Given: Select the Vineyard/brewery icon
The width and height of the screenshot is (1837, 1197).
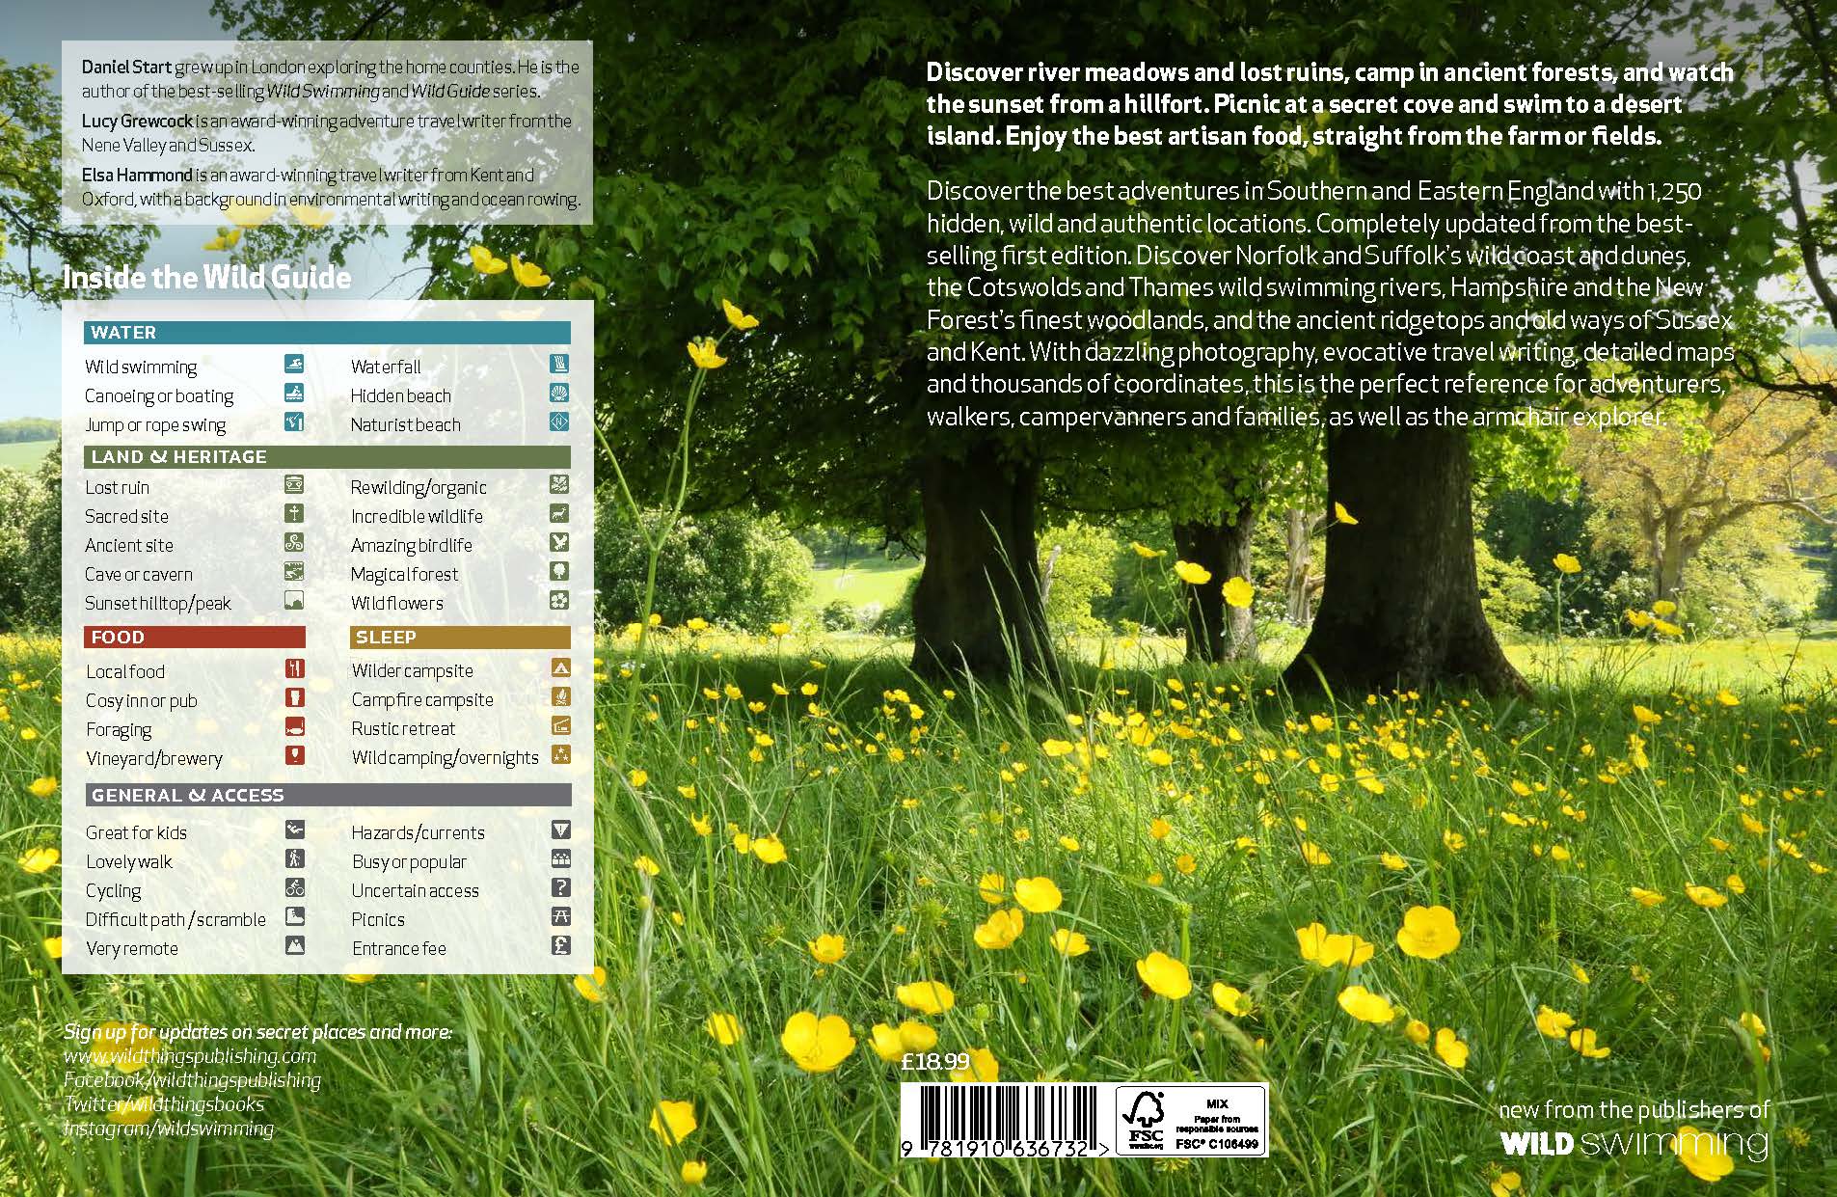Looking at the screenshot, I should (294, 756).
